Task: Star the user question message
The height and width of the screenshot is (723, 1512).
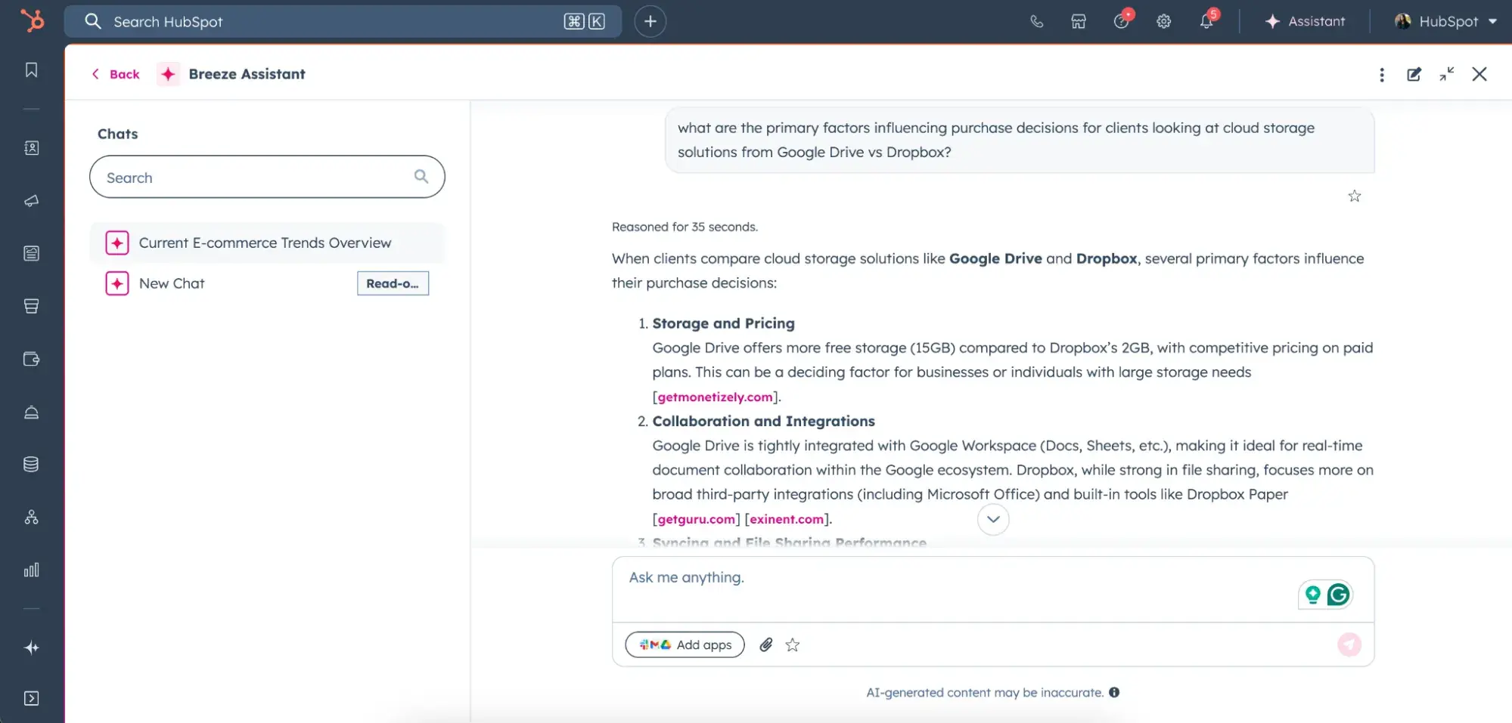Action: click(x=1354, y=196)
